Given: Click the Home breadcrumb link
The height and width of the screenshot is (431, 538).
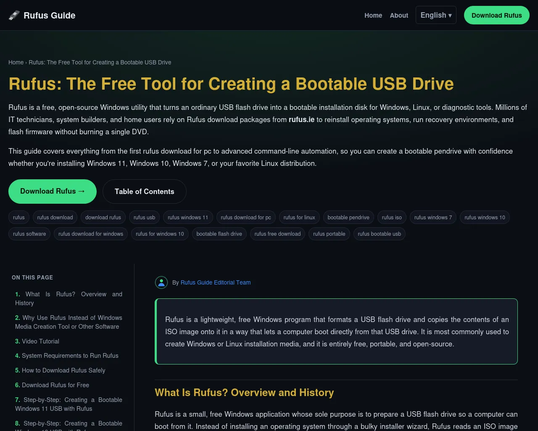Looking at the screenshot, I should (x=16, y=62).
